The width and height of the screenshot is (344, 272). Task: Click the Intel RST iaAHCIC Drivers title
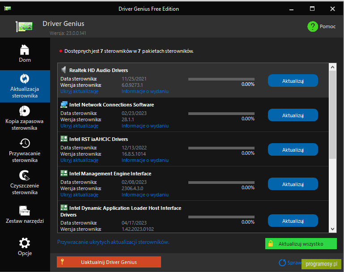pos(98,139)
